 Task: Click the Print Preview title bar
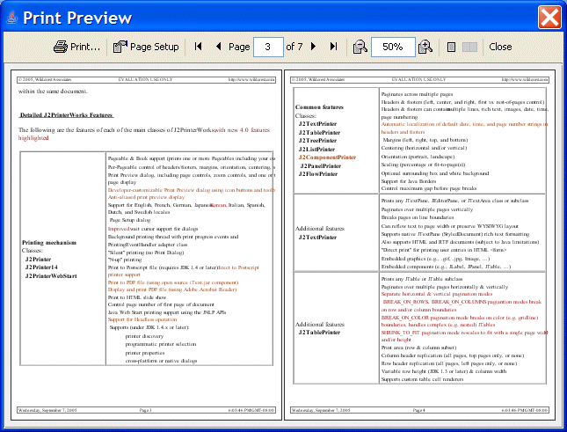coord(264,17)
